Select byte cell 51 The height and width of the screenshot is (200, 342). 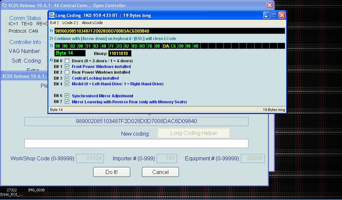(x=88, y=46)
